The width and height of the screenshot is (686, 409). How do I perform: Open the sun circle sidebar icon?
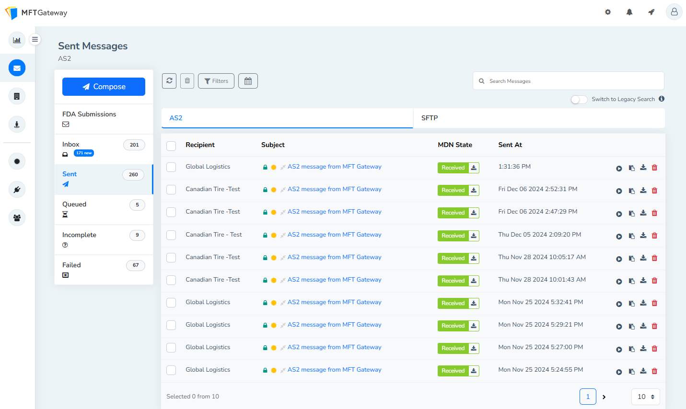(x=17, y=161)
